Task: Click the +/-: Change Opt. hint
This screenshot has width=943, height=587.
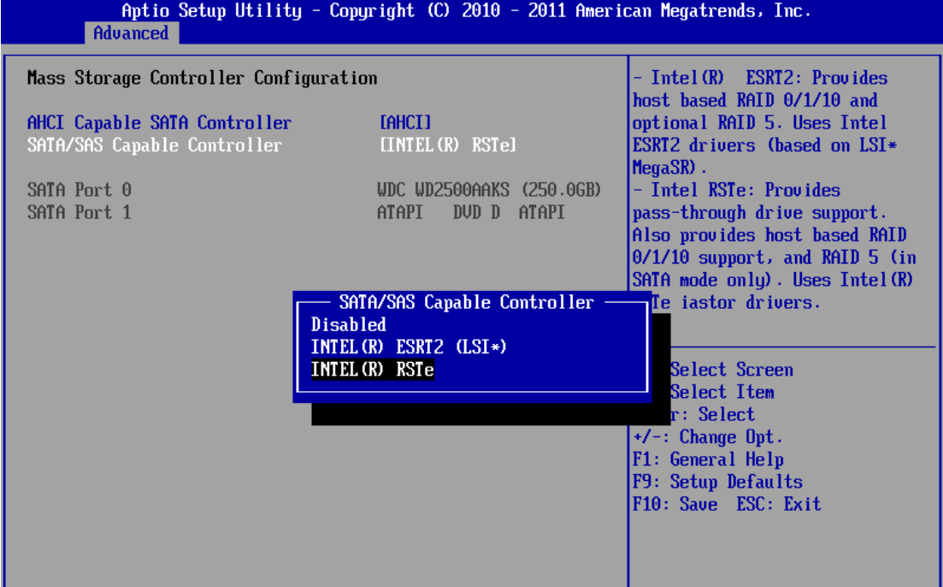Action: pos(707,437)
